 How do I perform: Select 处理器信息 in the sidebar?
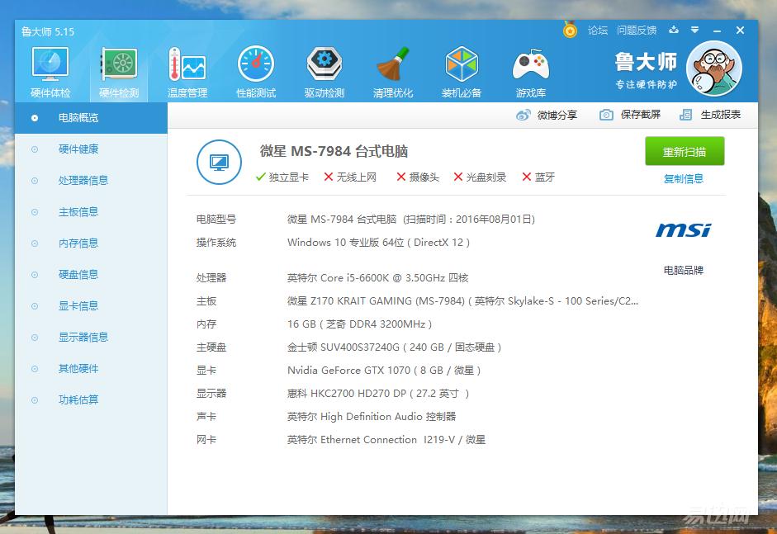(83, 181)
